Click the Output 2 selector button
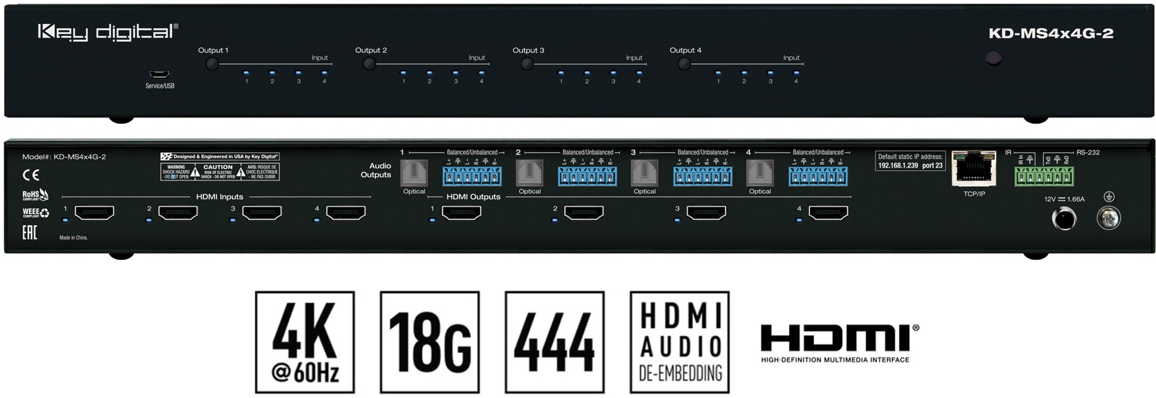This screenshot has width=1156, height=398. point(369,63)
